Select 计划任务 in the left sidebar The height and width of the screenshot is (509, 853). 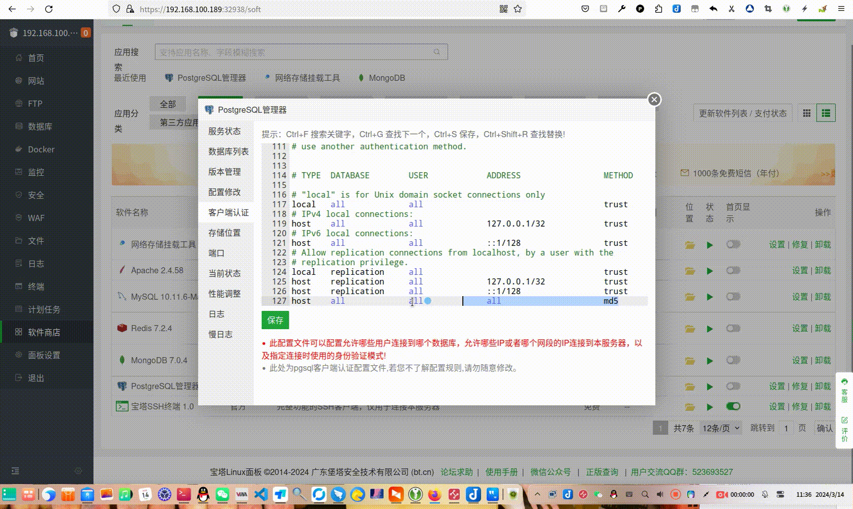(x=47, y=309)
